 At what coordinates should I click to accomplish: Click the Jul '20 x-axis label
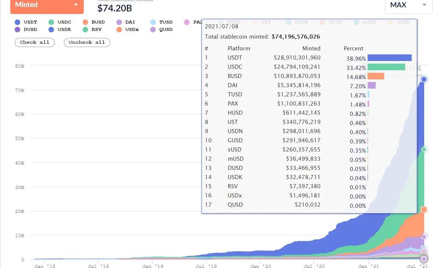[x=314, y=266]
